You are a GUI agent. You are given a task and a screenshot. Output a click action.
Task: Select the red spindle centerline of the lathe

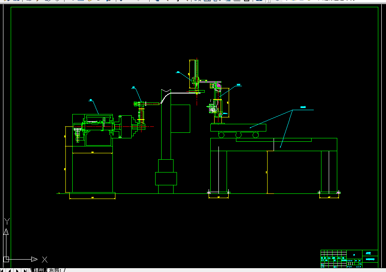[x=114, y=127]
